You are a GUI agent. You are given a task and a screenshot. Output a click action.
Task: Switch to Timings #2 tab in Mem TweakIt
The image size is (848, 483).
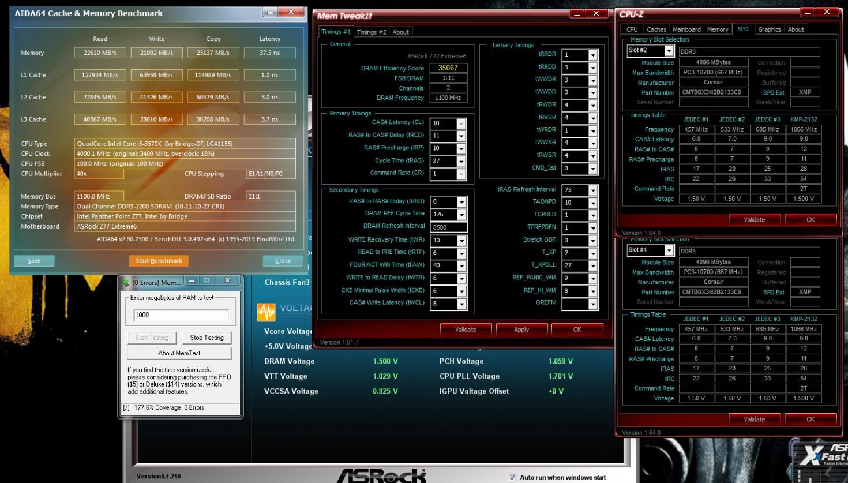(x=372, y=32)
